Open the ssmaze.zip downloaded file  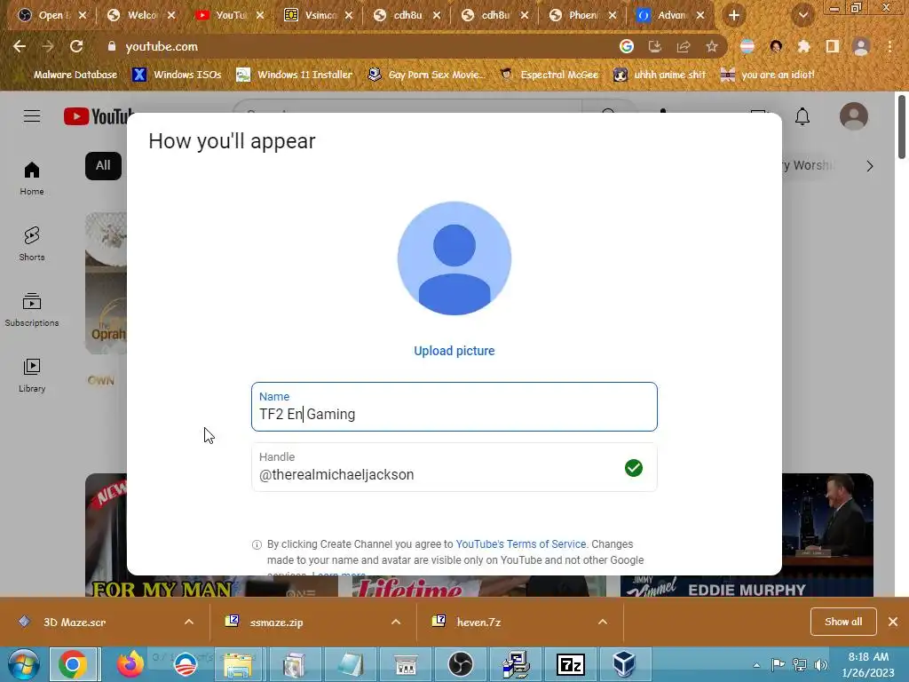[277, 623]
